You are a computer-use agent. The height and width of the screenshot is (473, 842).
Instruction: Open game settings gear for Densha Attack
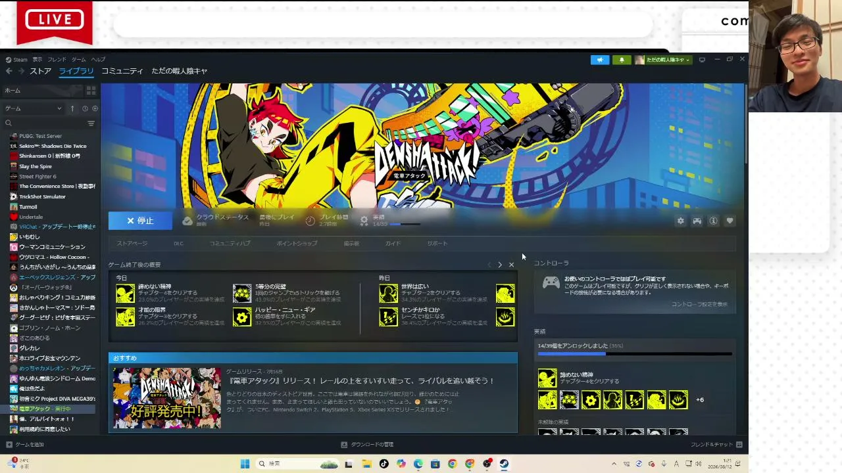[x=681, y=221]
